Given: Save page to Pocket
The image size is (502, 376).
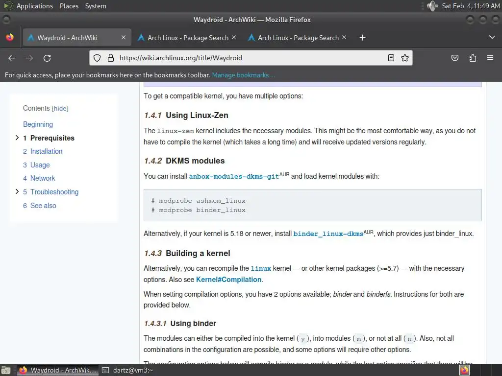Looking at the screenshot, I should [x=455, y=58].
